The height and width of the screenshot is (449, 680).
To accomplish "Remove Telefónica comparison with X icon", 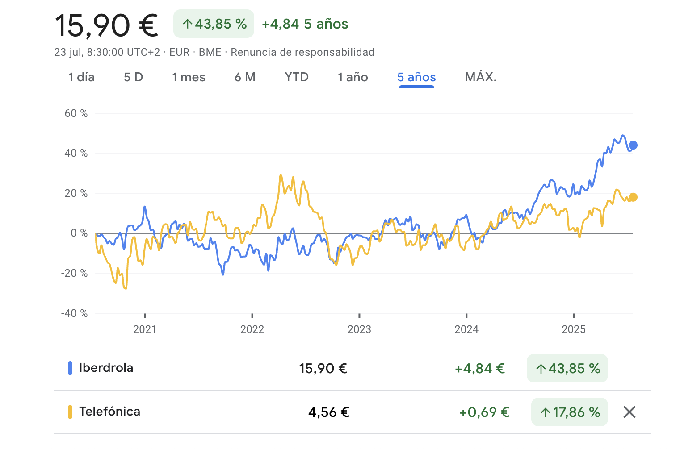I will pyautogui.click(x=629, y=412).
